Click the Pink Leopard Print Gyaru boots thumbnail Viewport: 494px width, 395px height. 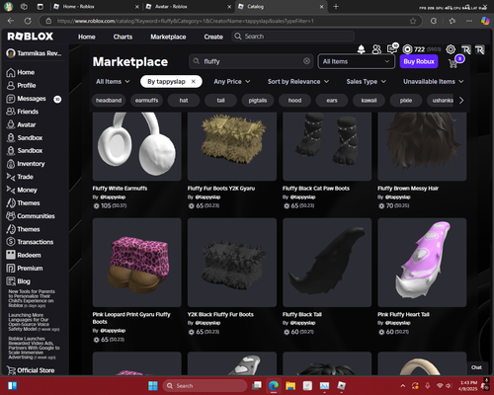click(x=137, y=263)
